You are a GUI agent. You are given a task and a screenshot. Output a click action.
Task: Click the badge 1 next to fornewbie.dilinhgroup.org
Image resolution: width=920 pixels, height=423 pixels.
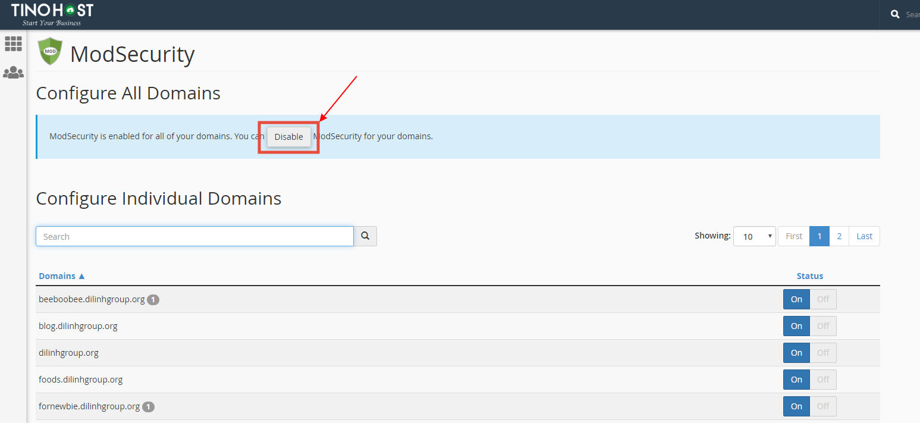point(148,407)
